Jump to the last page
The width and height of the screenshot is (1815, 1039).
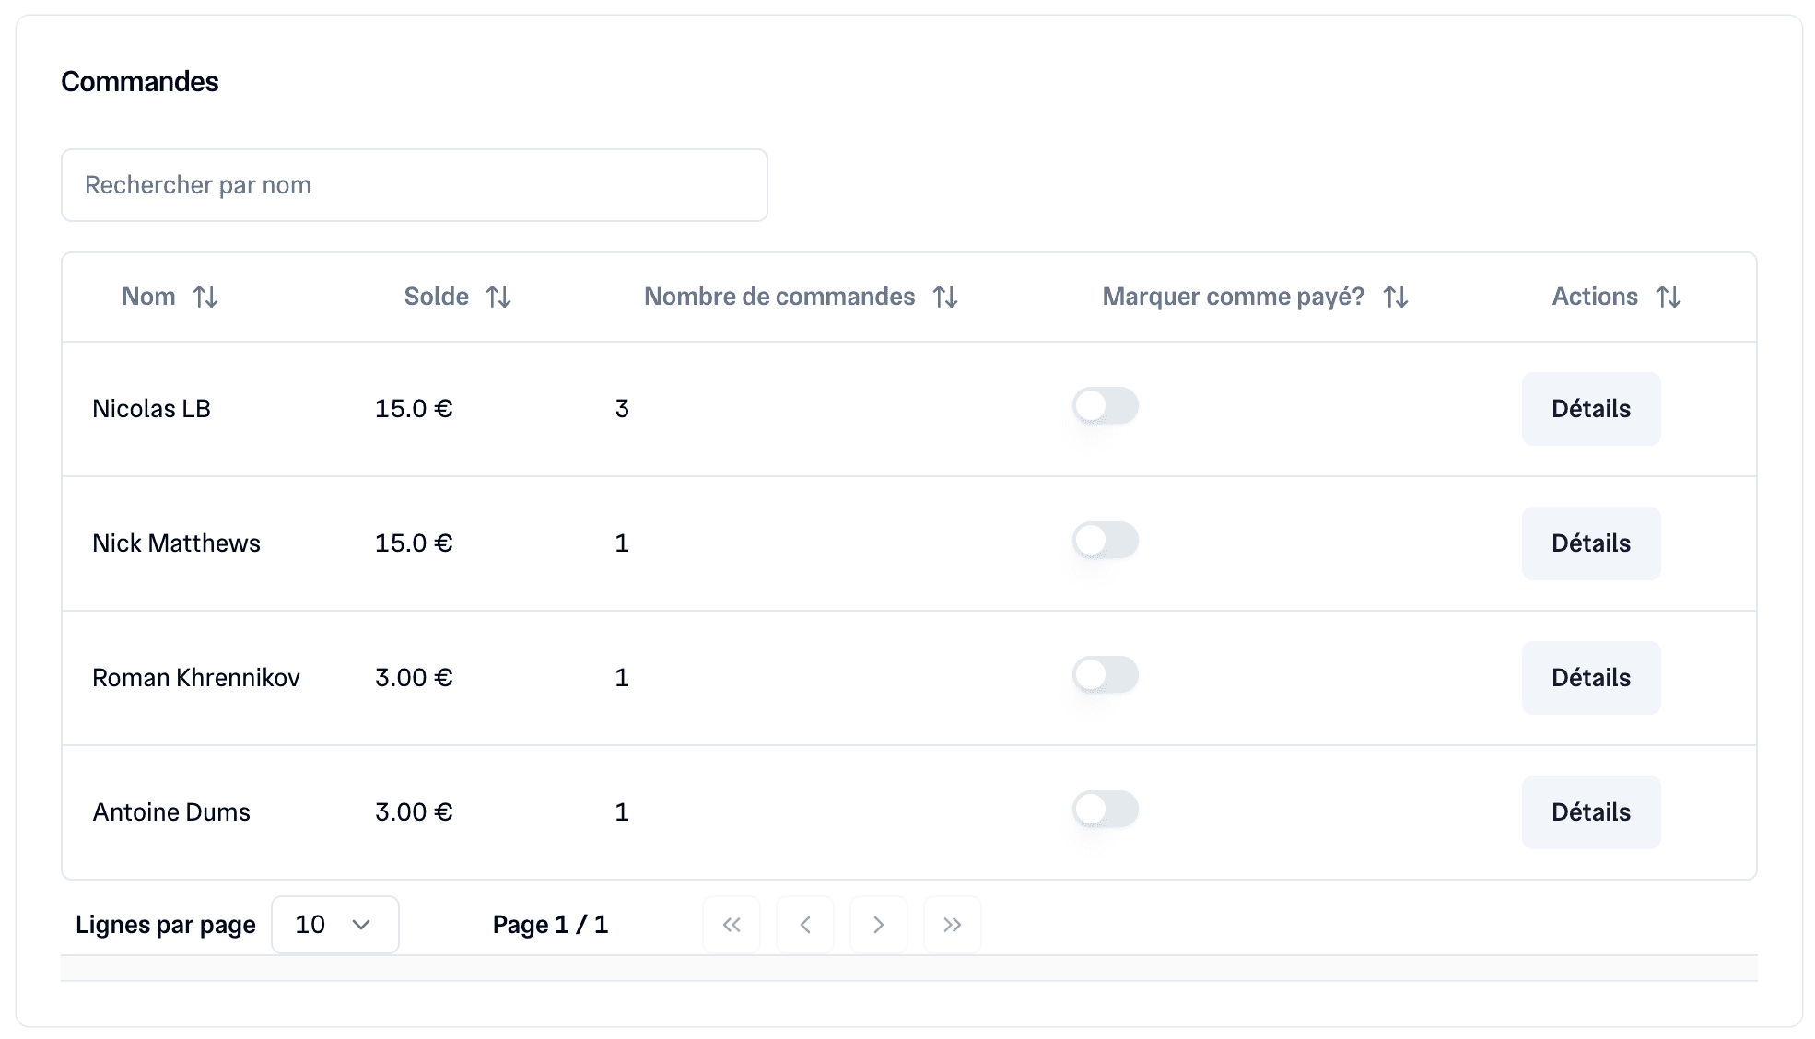pos(953,925)
